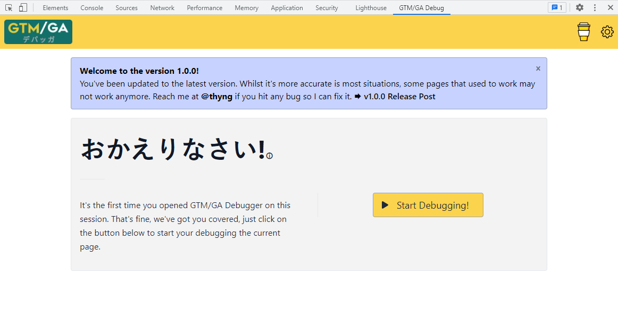Open the v1.0.0 Release Post link
Image resolution: width=618 pixels, height=309 pixels.
399,97
